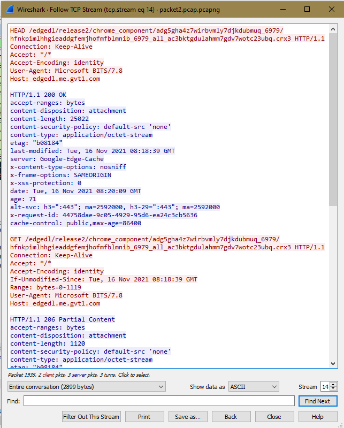
Task: Click the Stream number field
Action: (x=325, y=386)
